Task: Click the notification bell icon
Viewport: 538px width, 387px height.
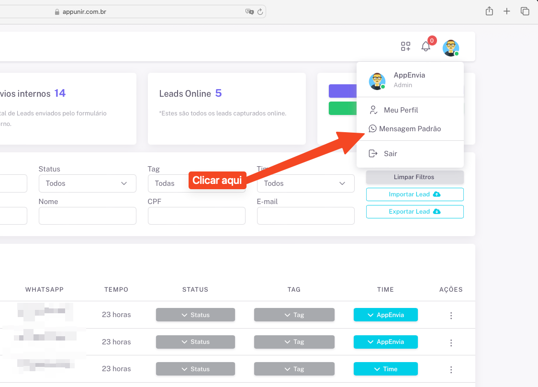Action: click(426, 46)
